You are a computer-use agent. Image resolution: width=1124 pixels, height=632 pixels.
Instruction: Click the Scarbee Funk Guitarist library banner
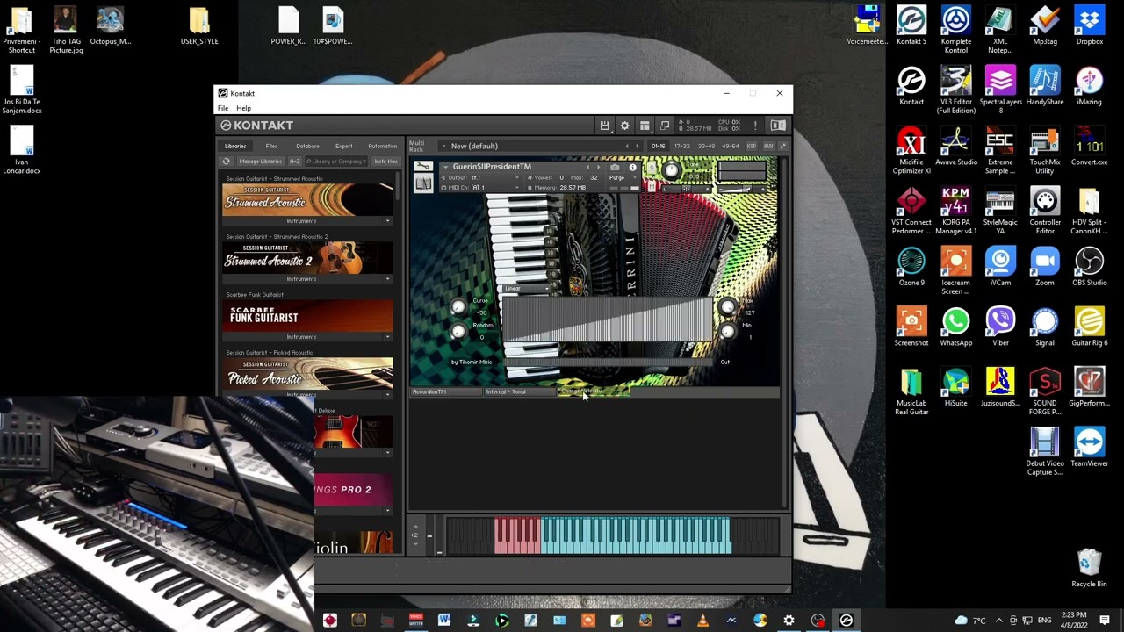click(x=307, y=316)
